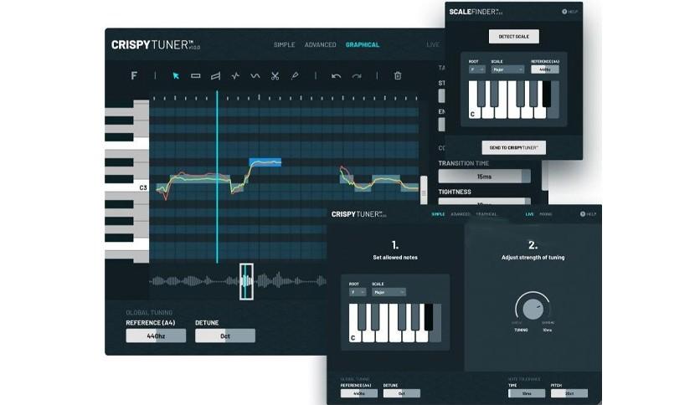Screen dimensions: 700x405
Task: Open the Root dropdown in the front CrispyTuner window
Action: coord(358,292)
